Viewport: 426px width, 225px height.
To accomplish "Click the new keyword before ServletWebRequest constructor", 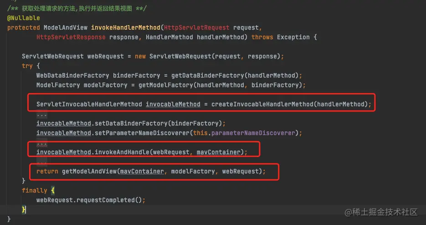I will click(140, 56).
